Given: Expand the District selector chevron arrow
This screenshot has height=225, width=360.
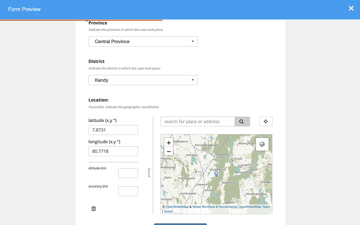Looking at the screenshot, I should pyautogui.click(x=192, y=80).
